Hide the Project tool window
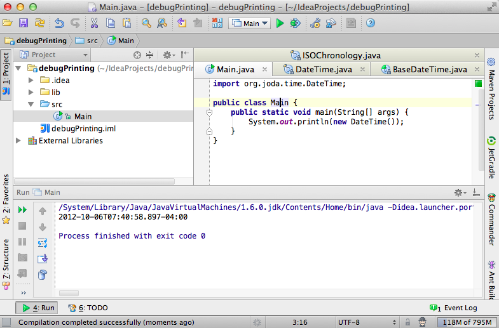The height and width of the screenshot is (328, 499). click(x=185, y=55)
